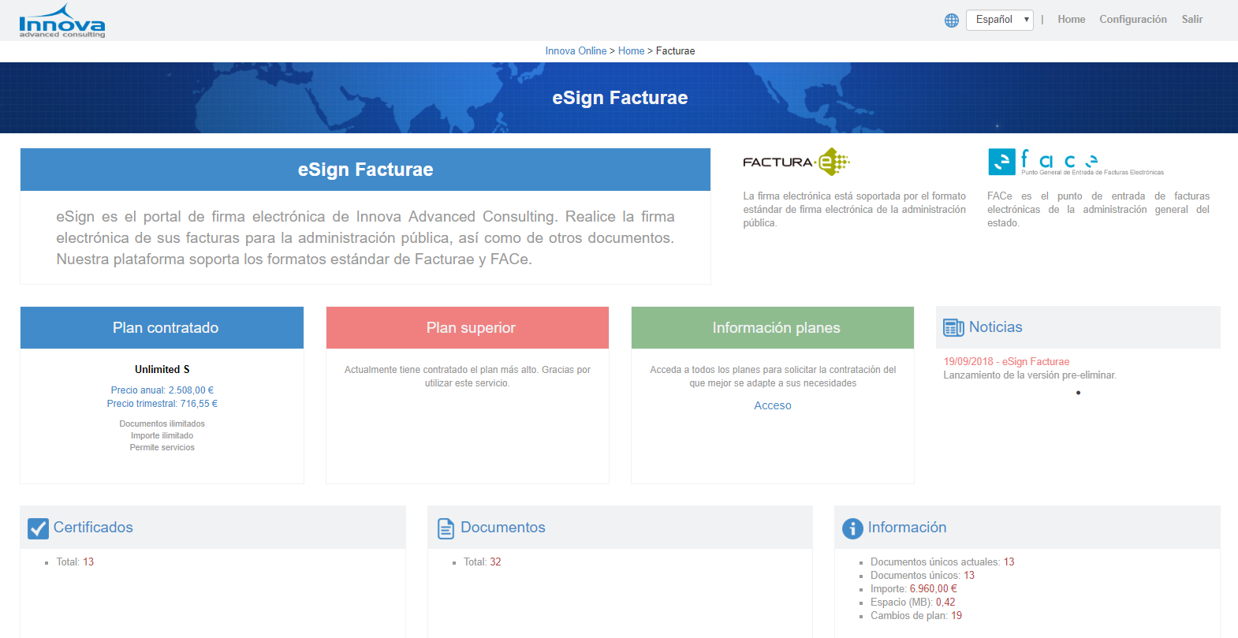Click Espacio (MB): 0,42 entry
The image size is (1238, 638).
(913, 603)
